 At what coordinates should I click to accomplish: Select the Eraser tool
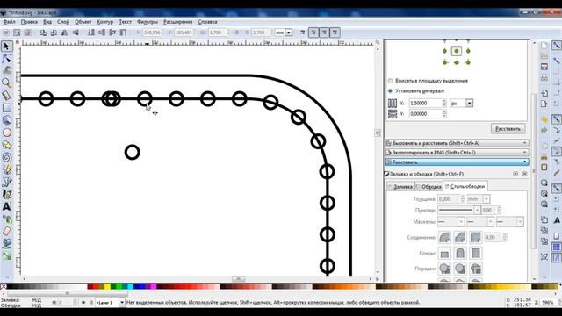pos(6,232)
